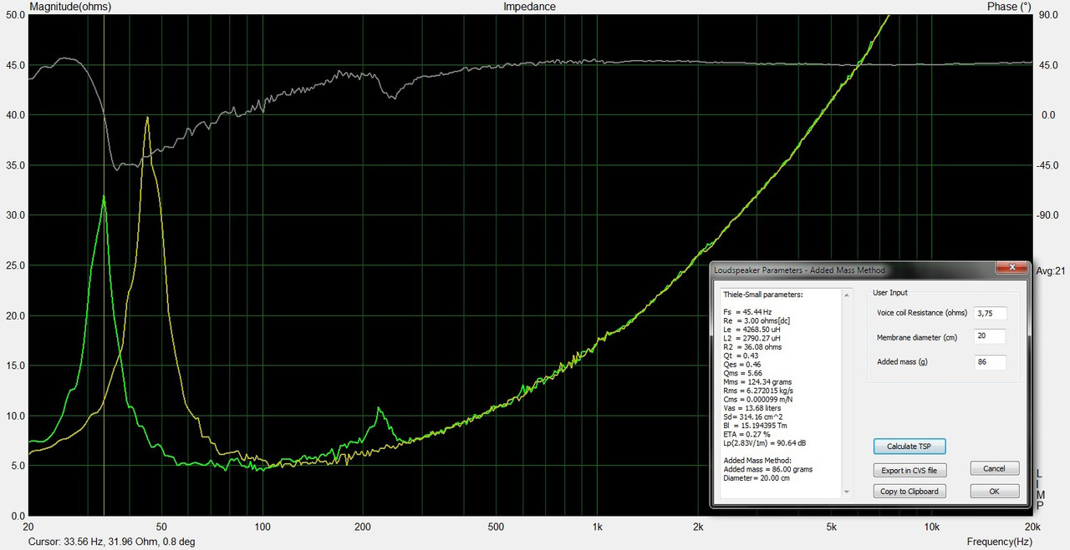This screenshot has height=550, width=1070.
Task: Focus the Voice coil Resistance field
Action: click(x=990, y=313)
